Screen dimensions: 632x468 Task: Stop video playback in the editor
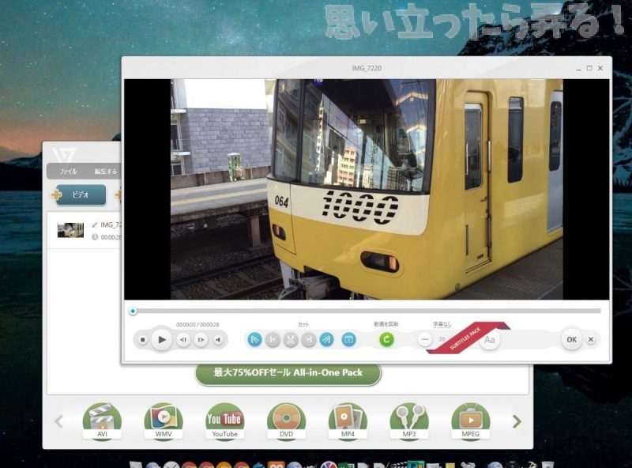pyautogui.click(x=142, y=340)
